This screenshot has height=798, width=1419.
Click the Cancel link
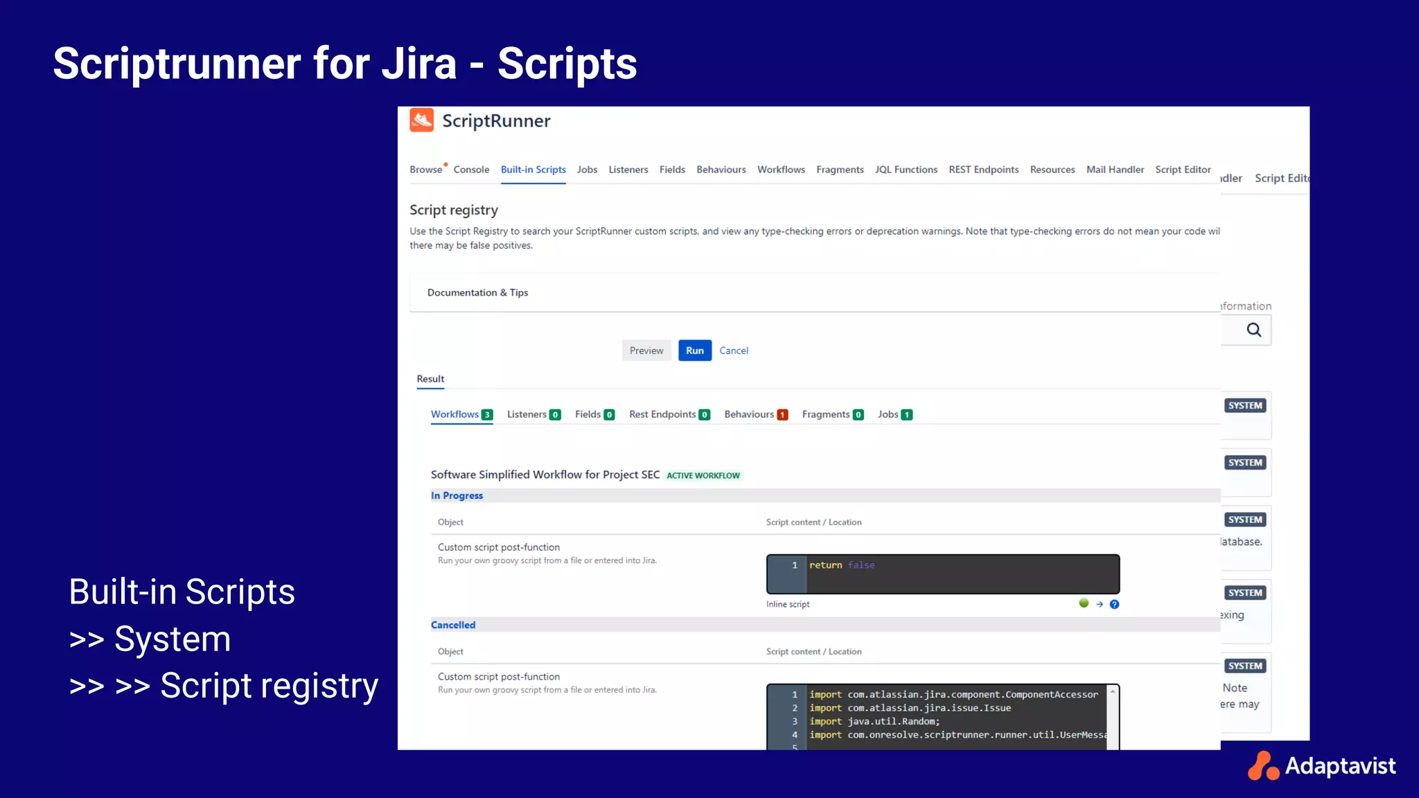734,351
